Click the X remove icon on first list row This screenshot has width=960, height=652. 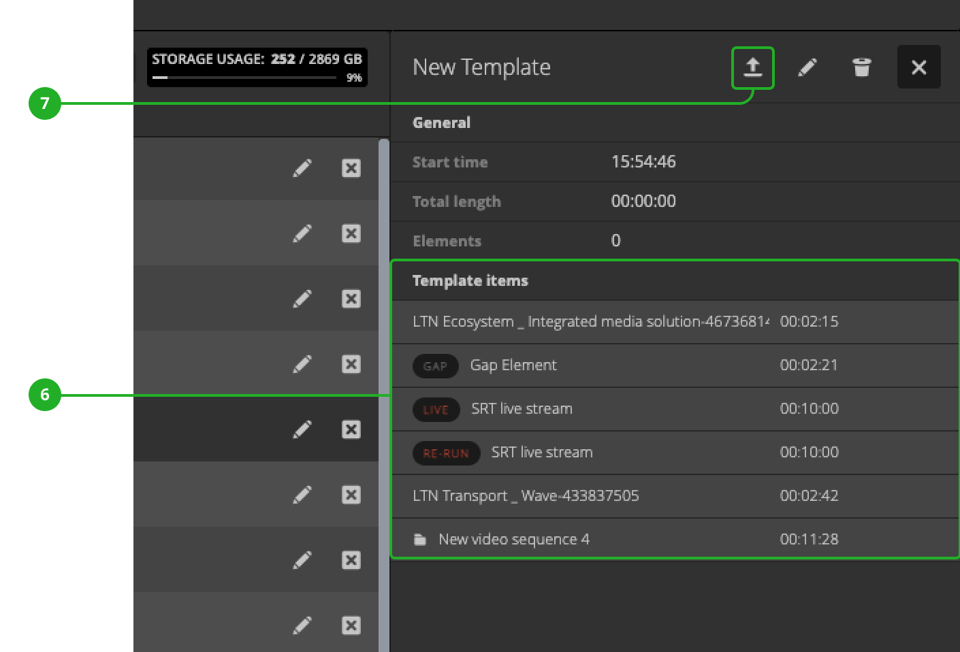[x=351, y=167]
